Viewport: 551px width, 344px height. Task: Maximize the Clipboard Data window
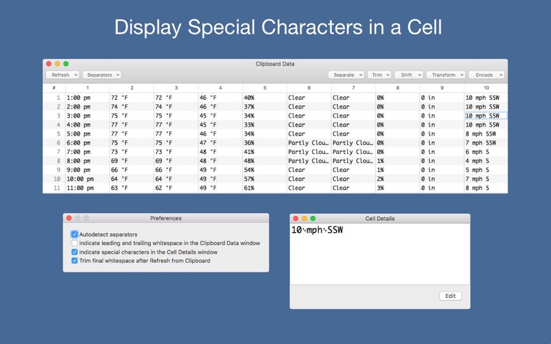65,63
